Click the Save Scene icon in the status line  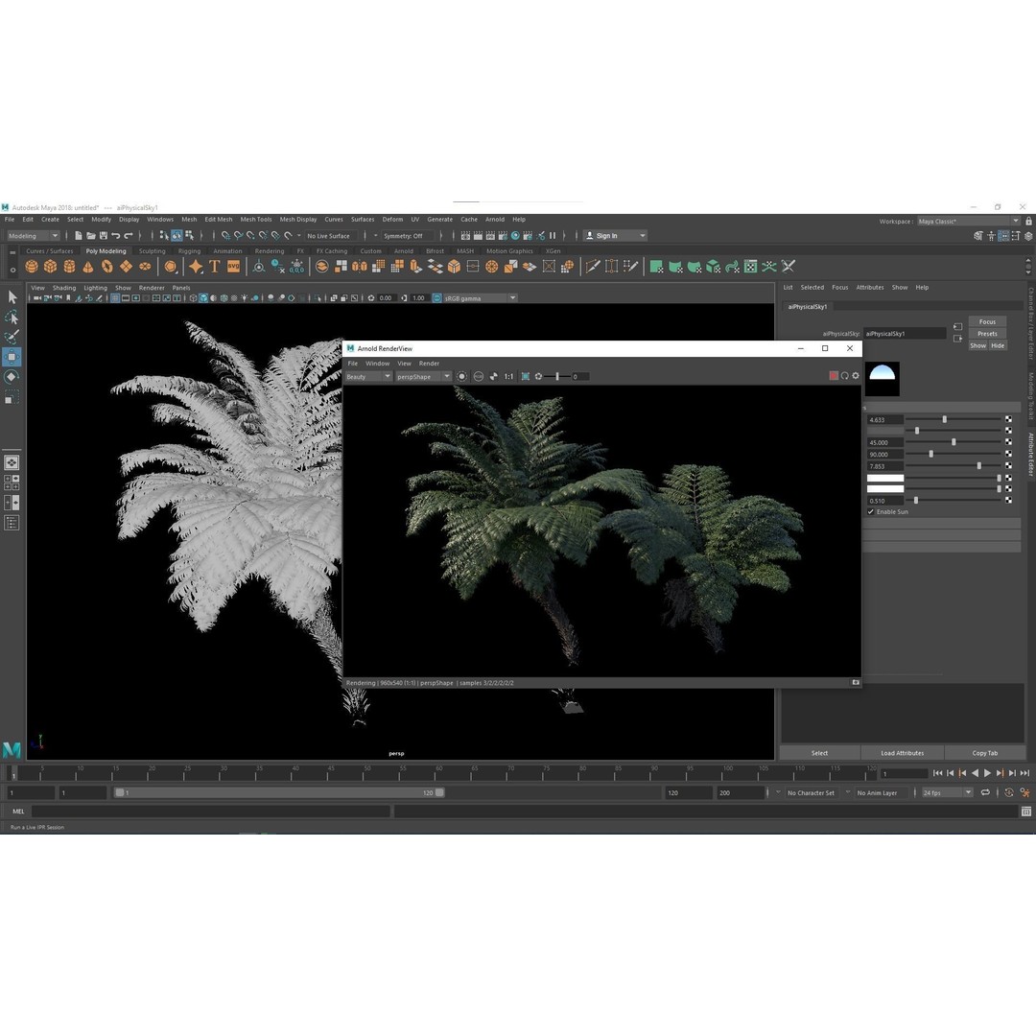tap(103, 235)
